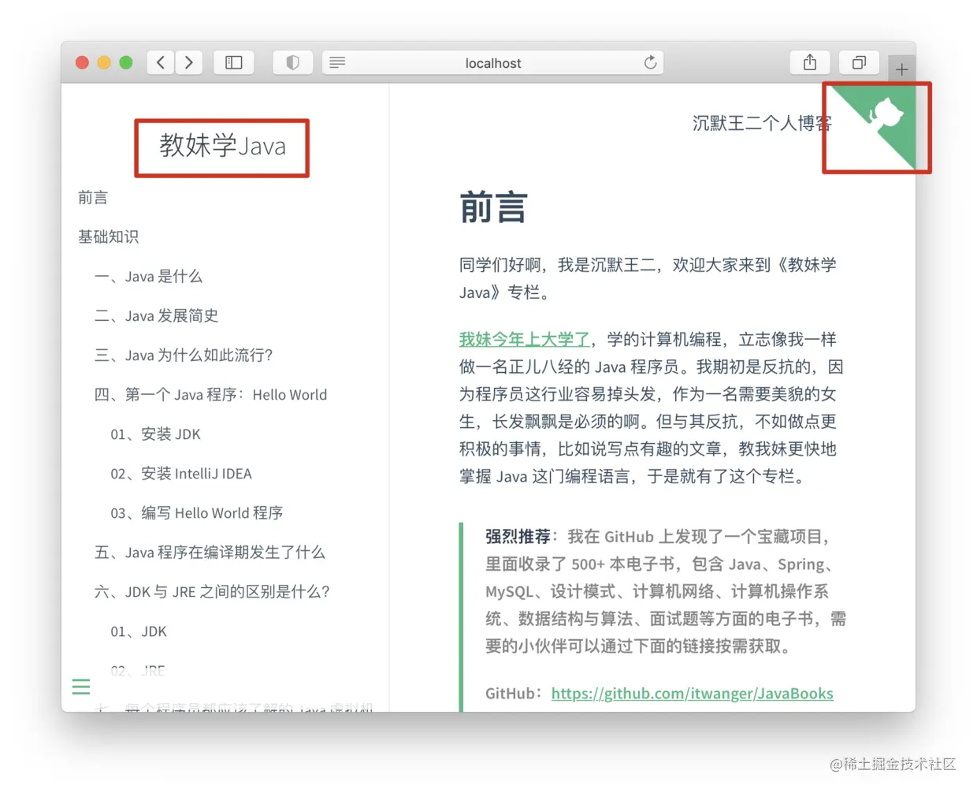Open Reader view icon in address bar
Screen dimensions: 977x793
pyautogui.click(x=337, y=62)
